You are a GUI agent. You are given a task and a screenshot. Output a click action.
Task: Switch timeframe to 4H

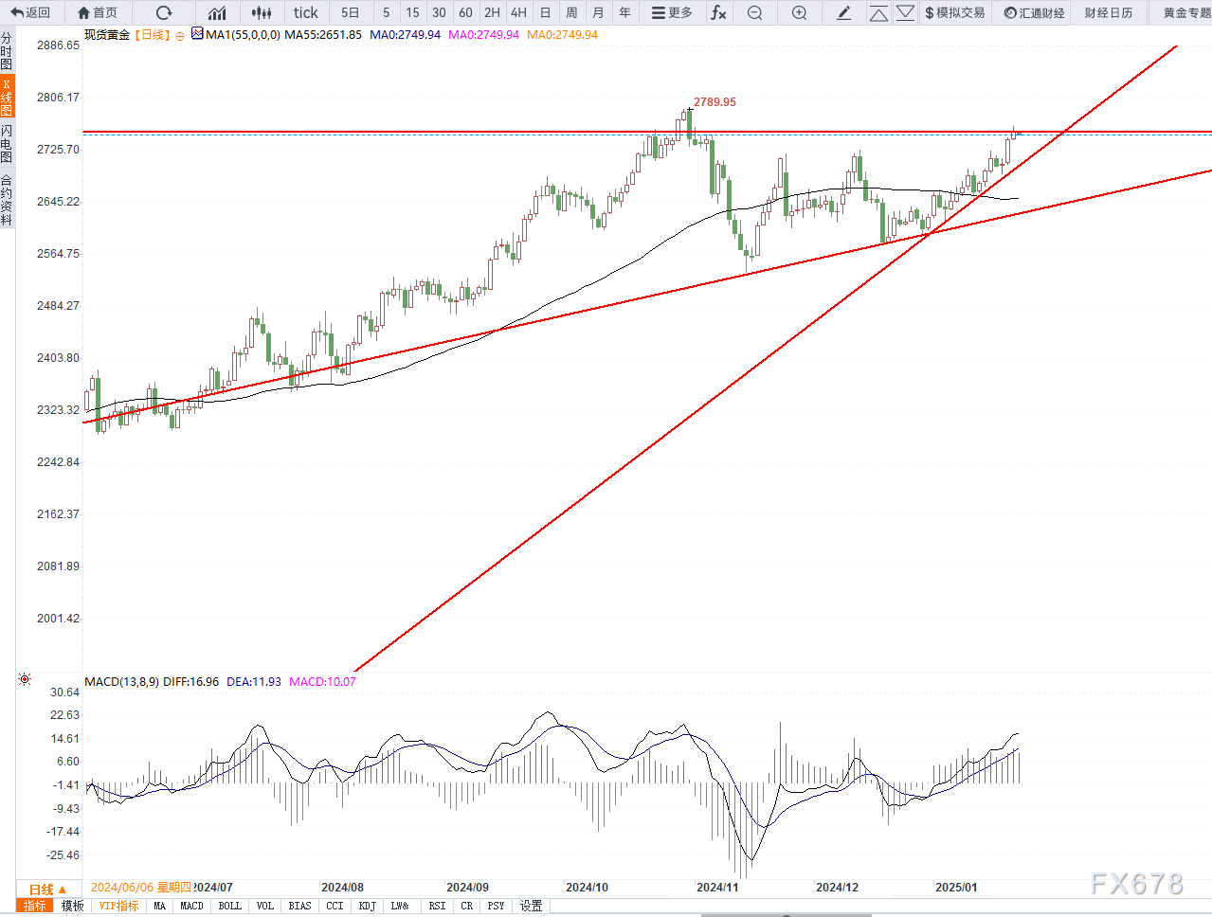pyautogui.click(x=518, y=12)
